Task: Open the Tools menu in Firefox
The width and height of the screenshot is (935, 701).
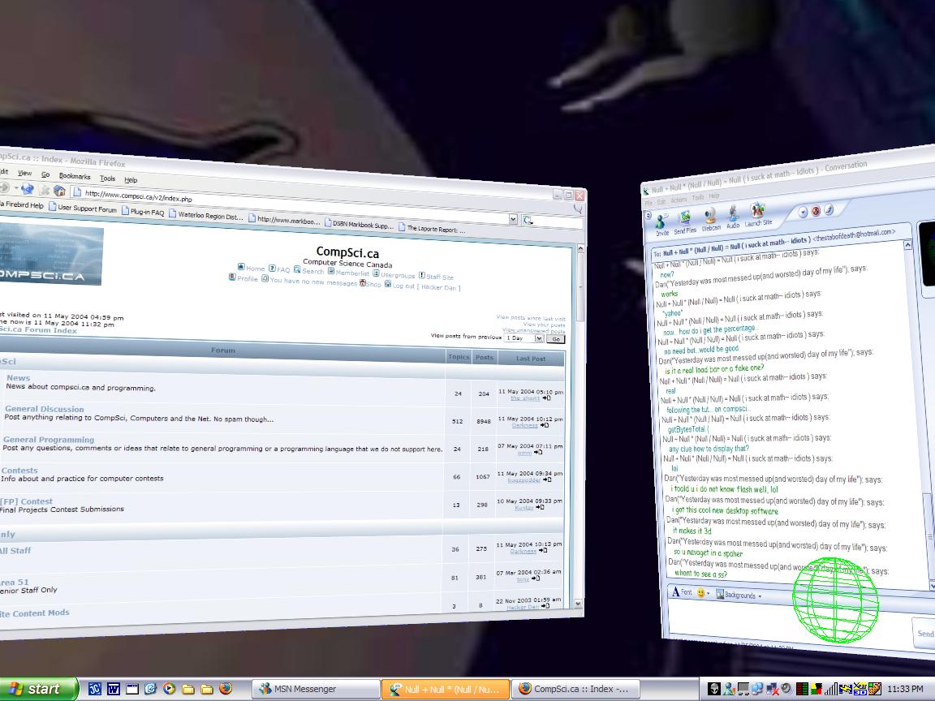Action: [x=107, y=178]
